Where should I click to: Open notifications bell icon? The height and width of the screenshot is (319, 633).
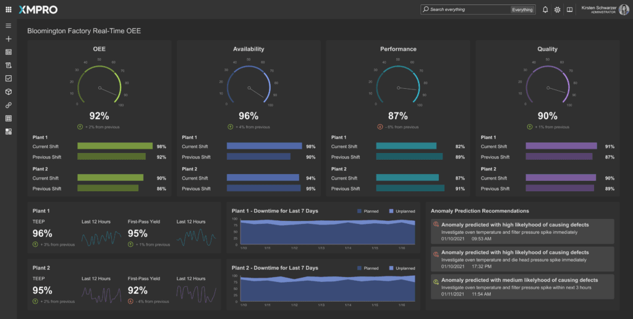(x=545, y=10)
